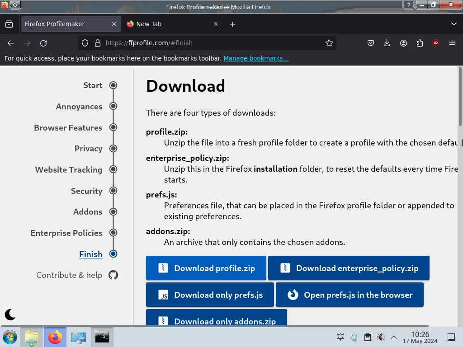Close the New Tab tab

click(216, 24)
